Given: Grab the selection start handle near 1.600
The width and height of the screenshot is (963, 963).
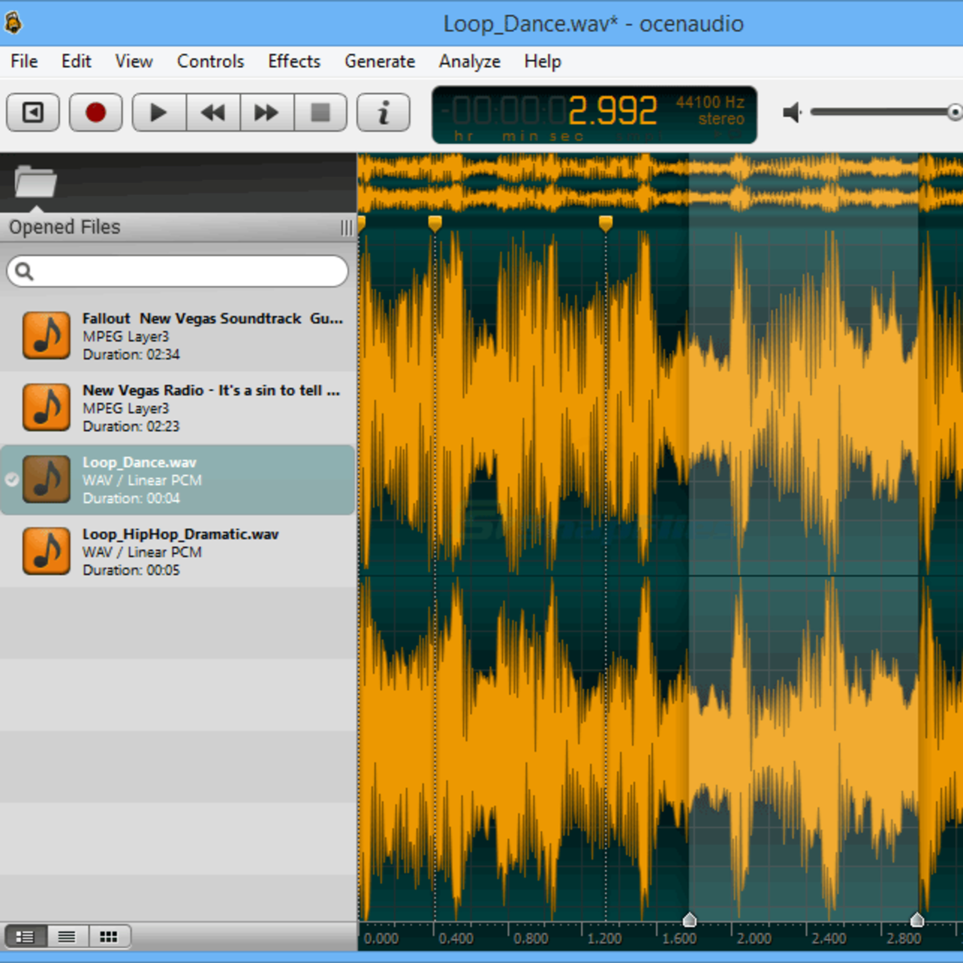Looking at the screenshot, I should (x=689, y=920).
